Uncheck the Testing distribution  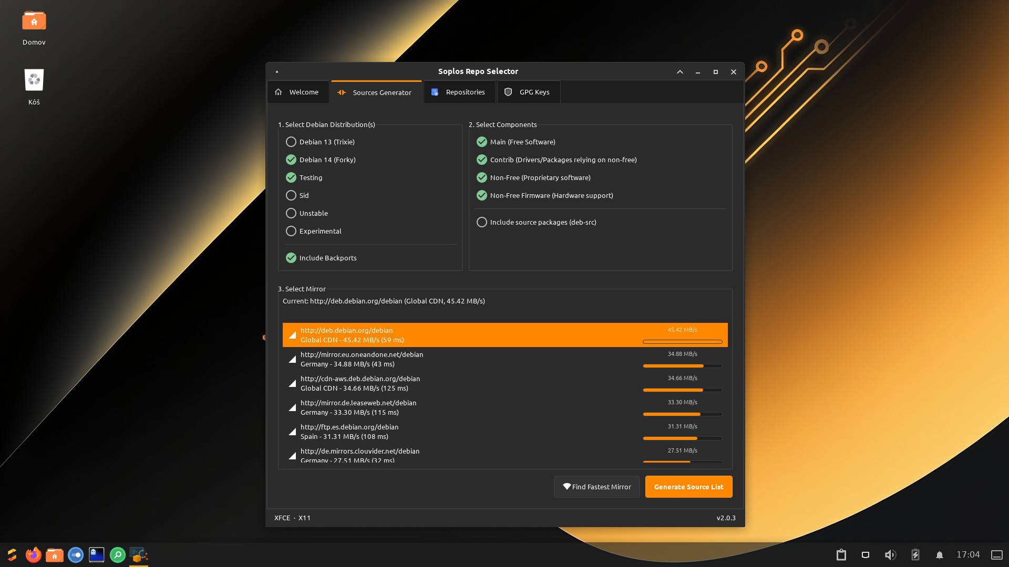pyautogui.click(x=304, y=177)
